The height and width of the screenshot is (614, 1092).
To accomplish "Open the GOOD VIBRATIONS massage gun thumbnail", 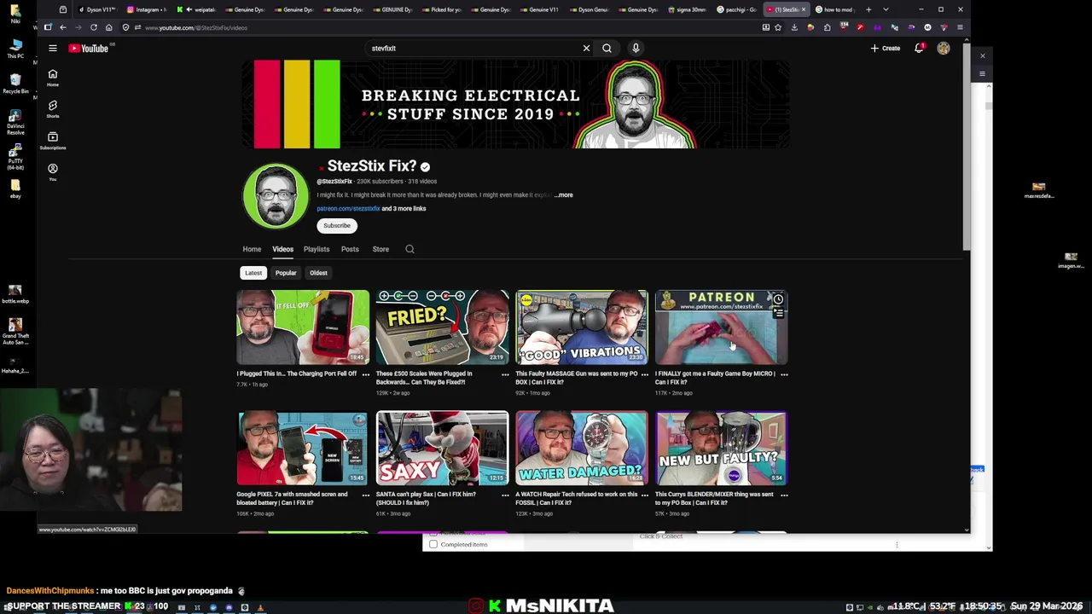I will [582, 327].
